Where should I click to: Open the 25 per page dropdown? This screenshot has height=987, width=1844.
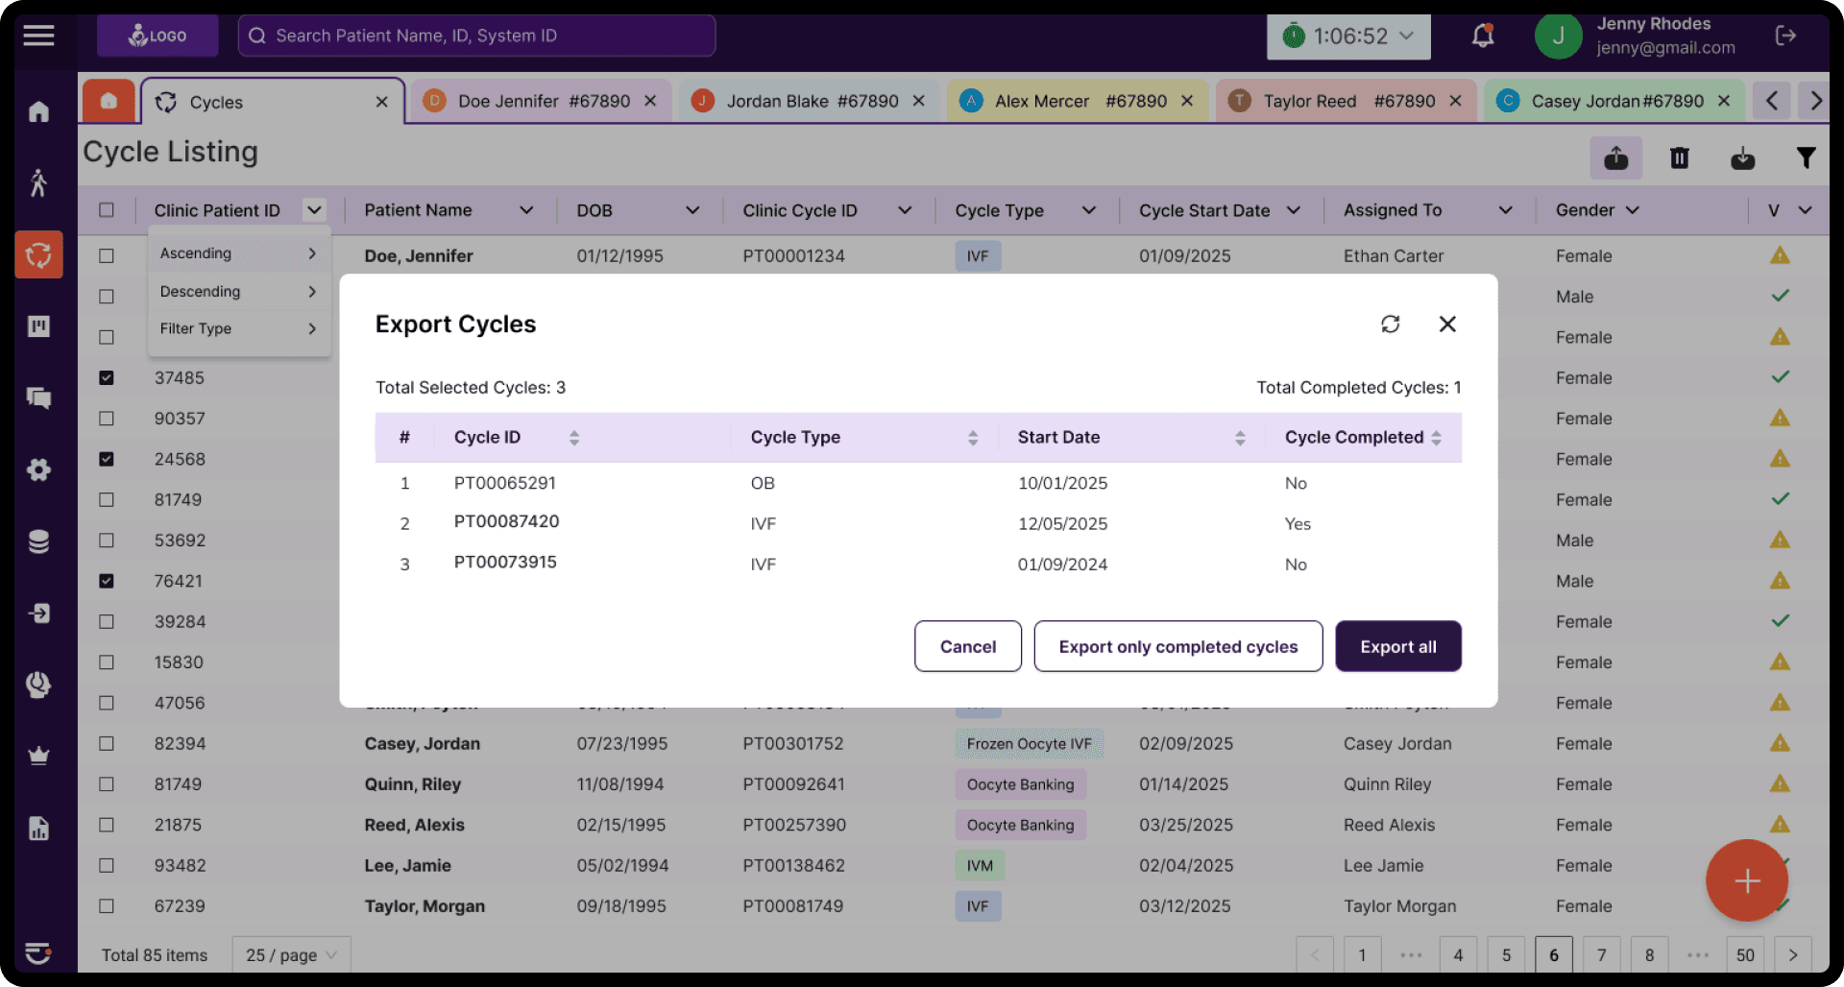point(290,954)
